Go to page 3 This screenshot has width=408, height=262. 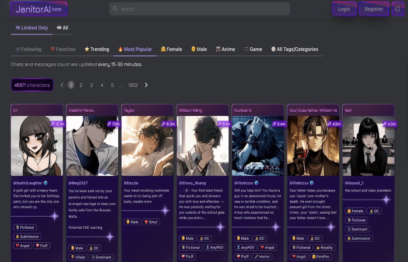coord(92,85)
